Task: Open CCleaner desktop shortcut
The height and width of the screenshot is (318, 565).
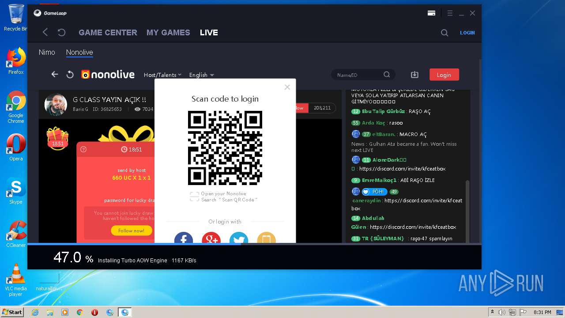Action: pos(16,234)
